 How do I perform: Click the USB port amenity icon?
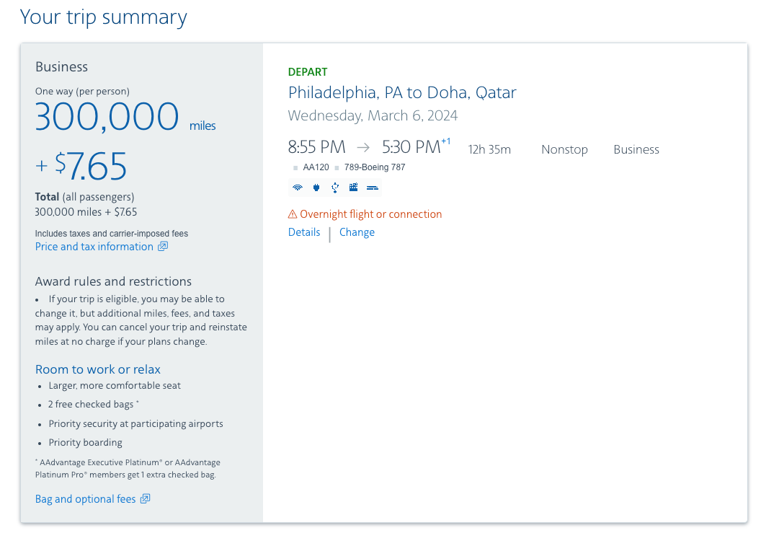pyautogui.click(x=335, y=188)
